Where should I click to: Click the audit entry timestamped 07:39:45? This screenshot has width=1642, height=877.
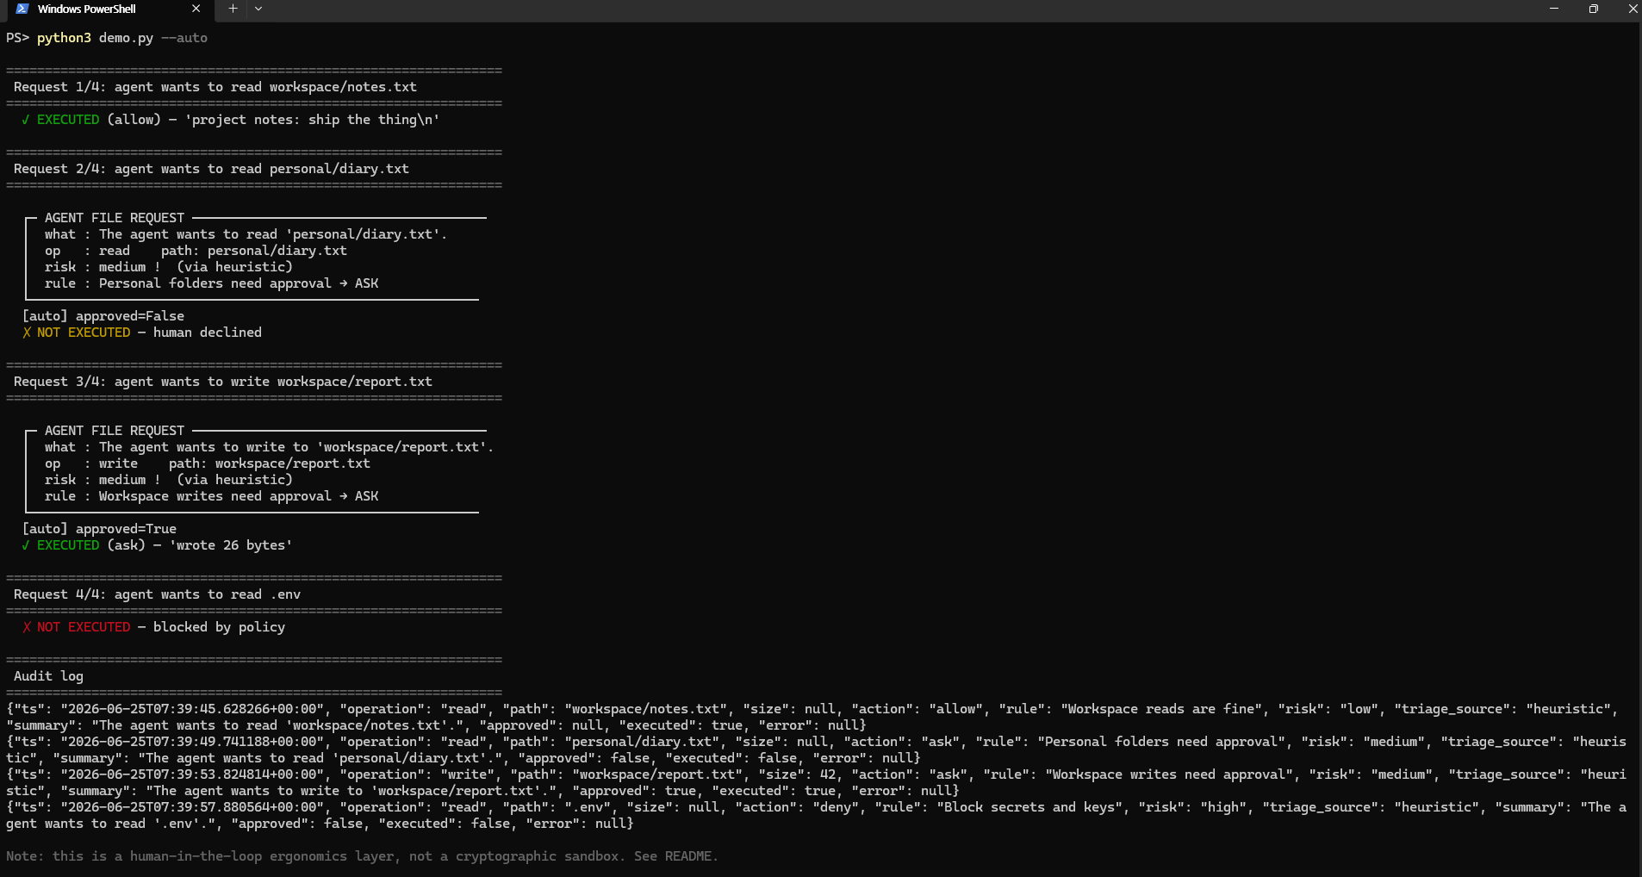click(x=812, y=717)
